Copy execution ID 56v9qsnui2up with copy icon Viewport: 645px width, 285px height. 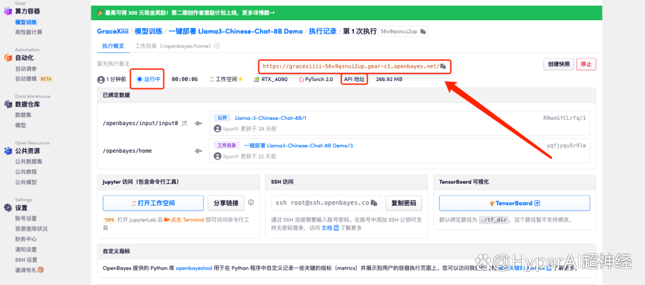click(x=423, y=32)
